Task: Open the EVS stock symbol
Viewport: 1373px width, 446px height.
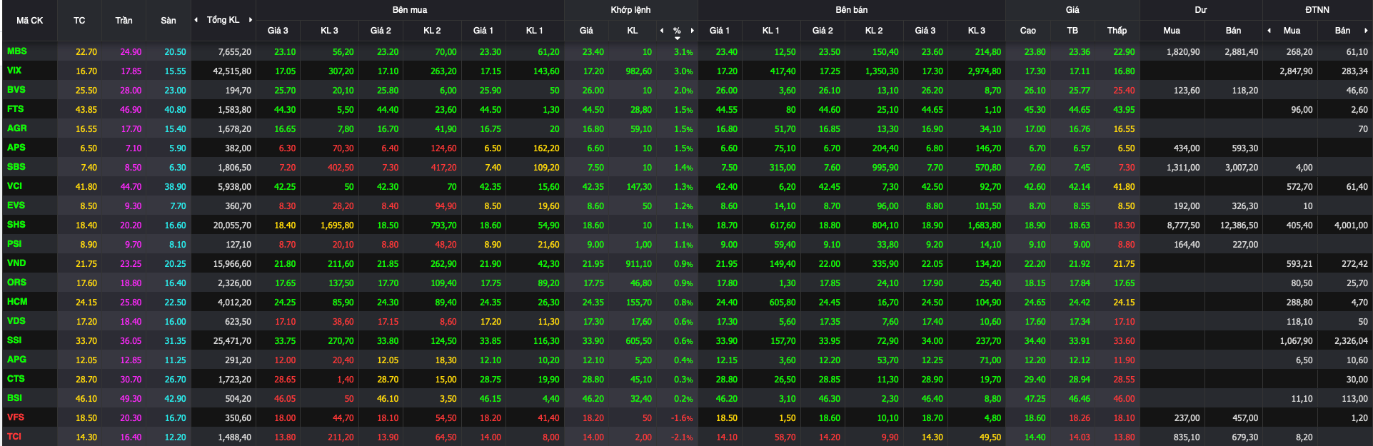Action: tap(16, 206)
